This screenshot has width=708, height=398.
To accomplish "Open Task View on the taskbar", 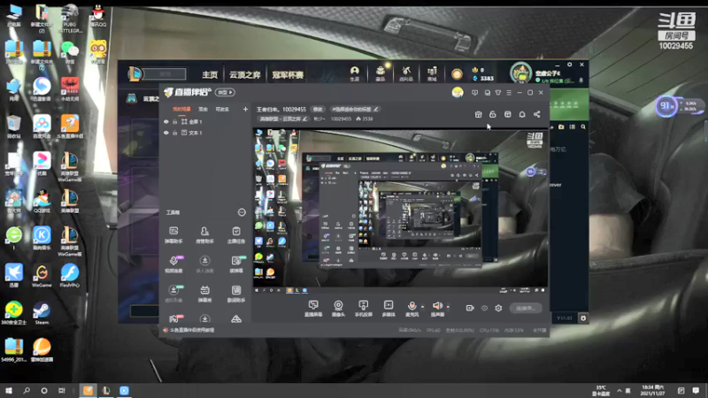I will click(x=62, y=390).
